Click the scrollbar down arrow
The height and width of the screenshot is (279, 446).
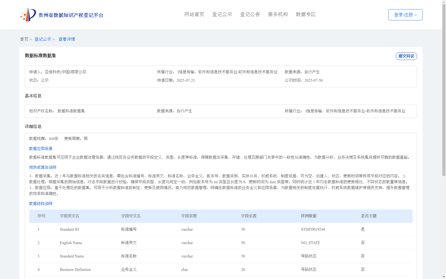click(444, 277)
